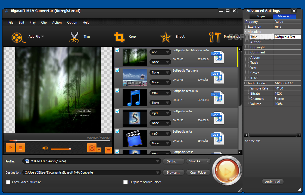Uncheck the 602.00kB file checkbox

pyautogui.click(x=117, y=90)
